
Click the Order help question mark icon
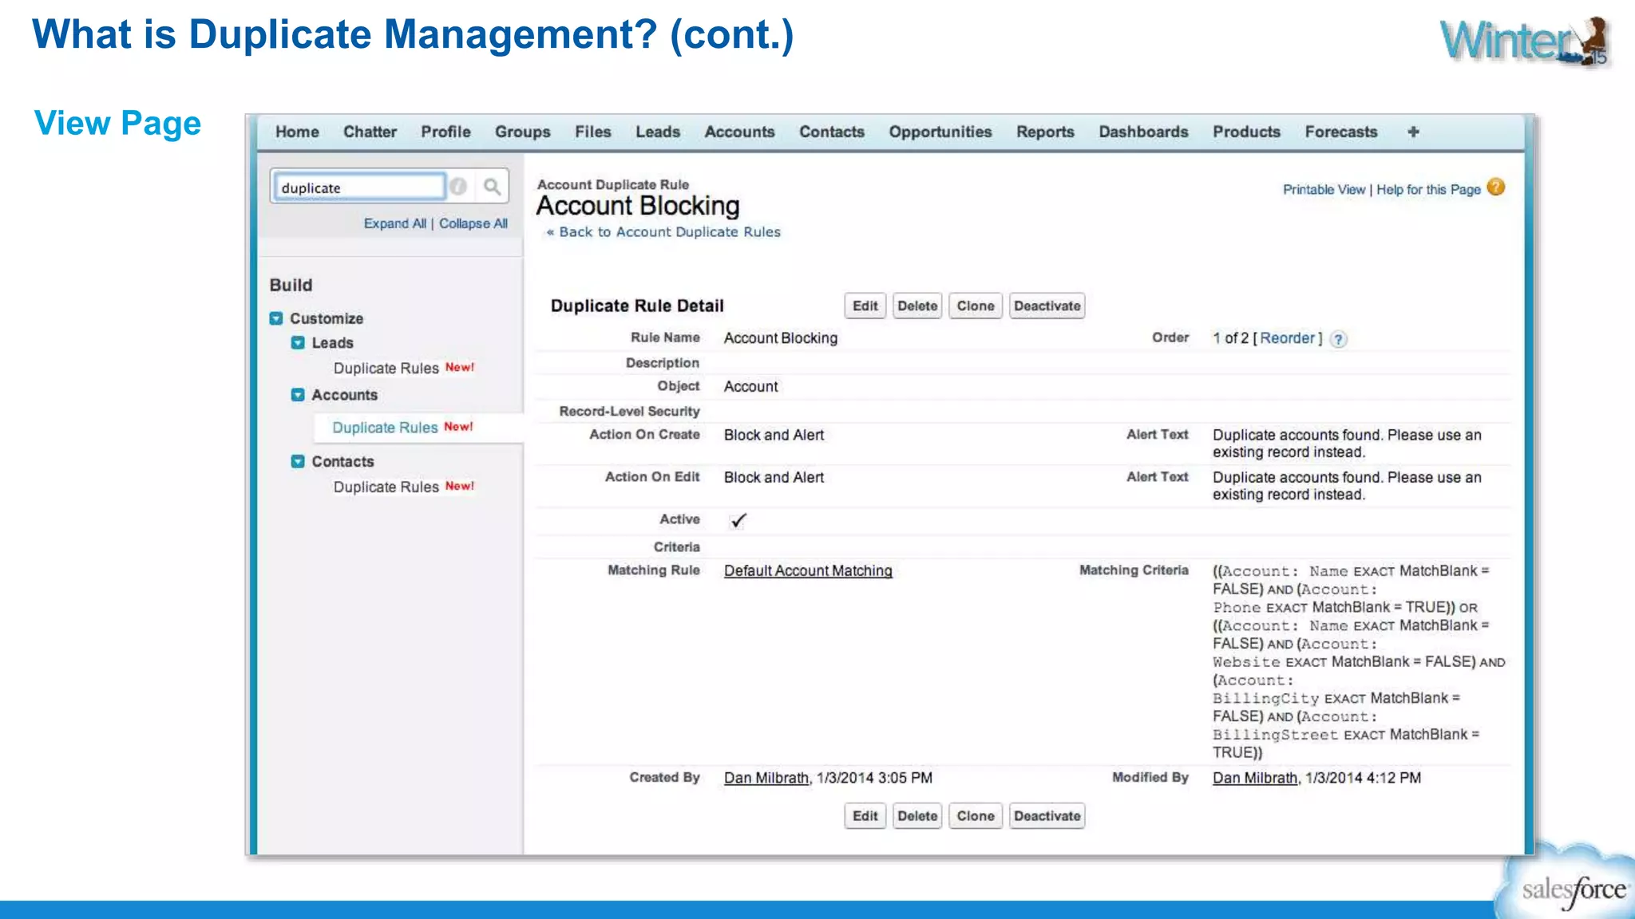click(1339, 339)
